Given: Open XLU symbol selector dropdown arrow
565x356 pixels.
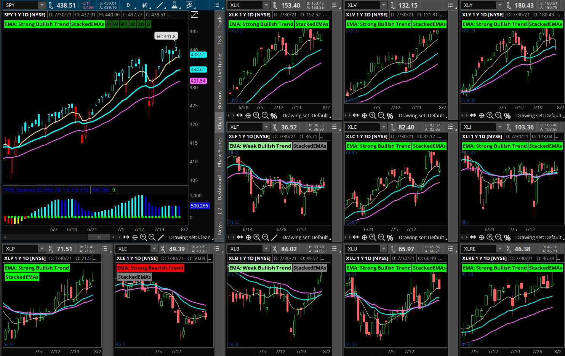Looking at the screenshot, I should [384, 249].
